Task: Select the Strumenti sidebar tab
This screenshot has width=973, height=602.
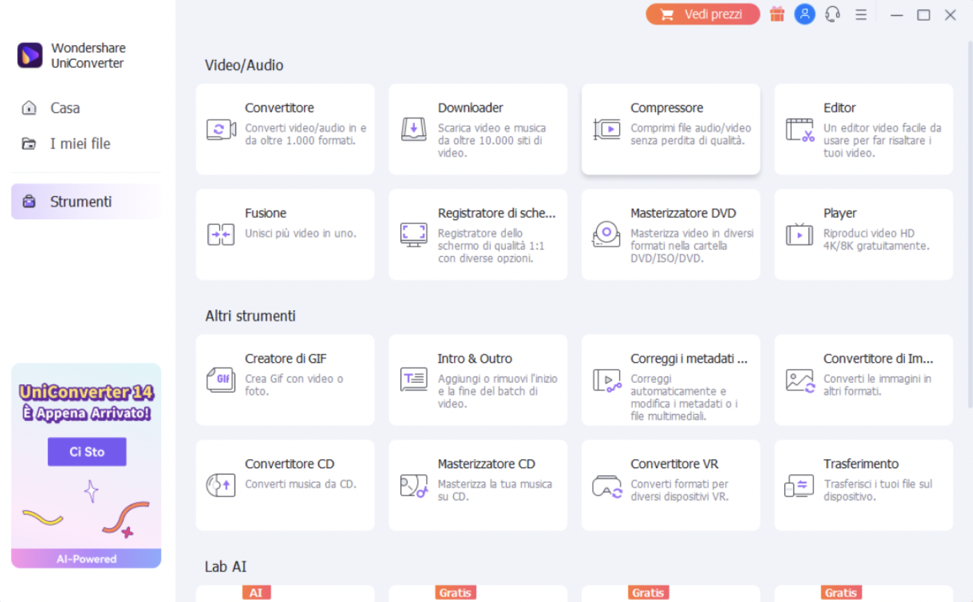Action: (x=81, y=202)
